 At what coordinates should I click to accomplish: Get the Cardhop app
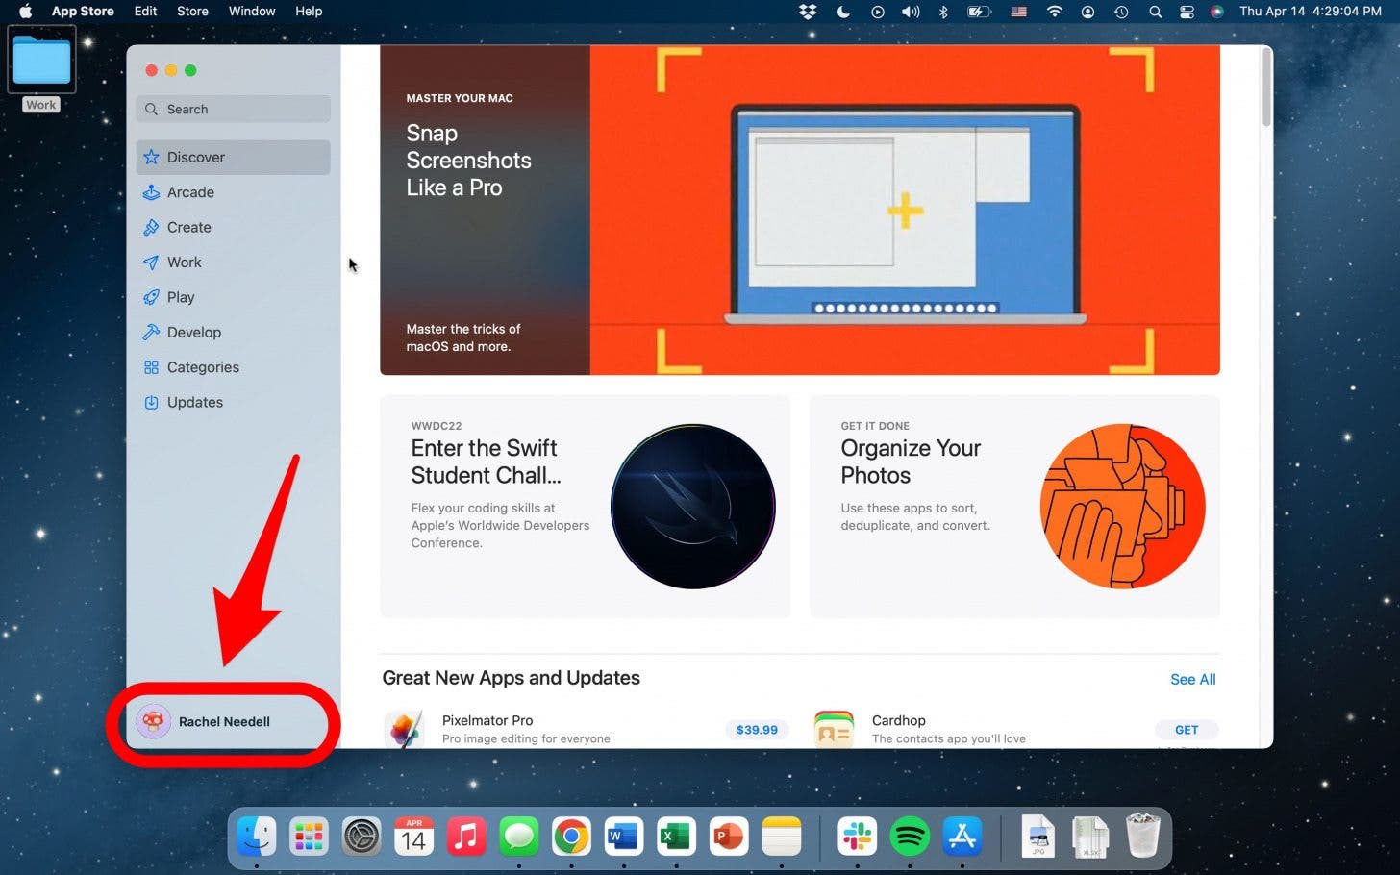point(1187,730)
